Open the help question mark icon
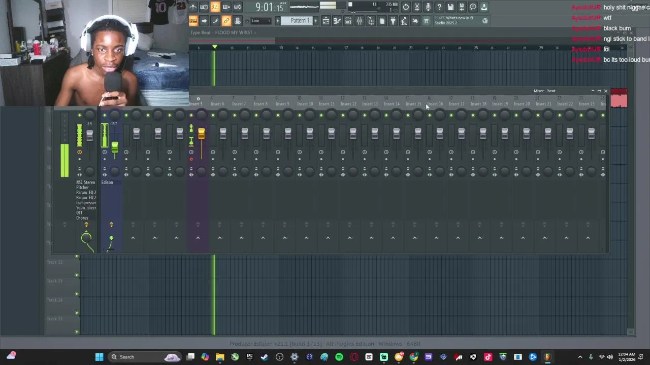This screenshot has width=650, height=365. coord(439,7)
